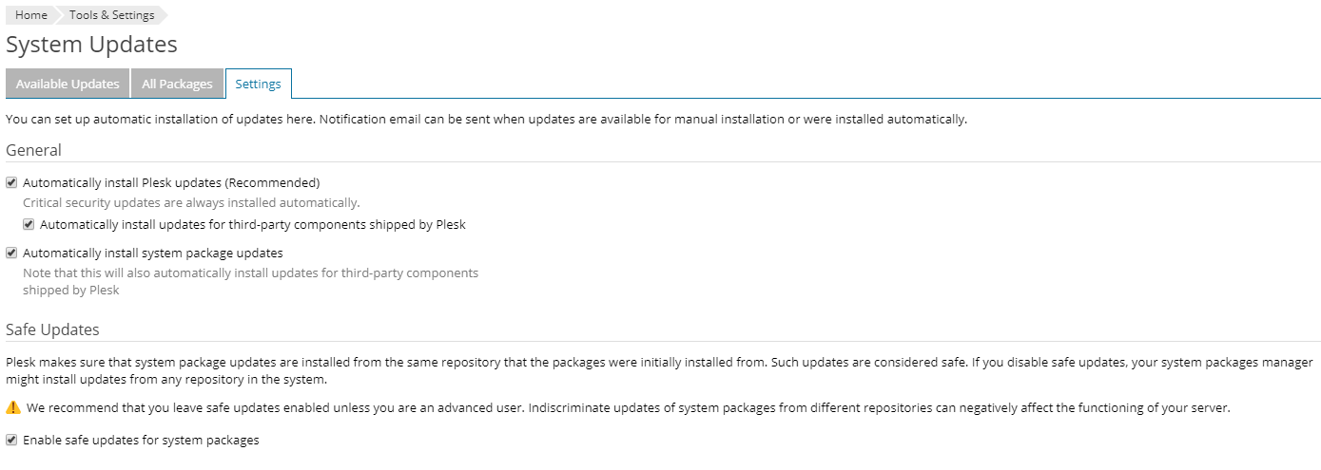Viewport: 1321px width, 470px height.
Task: Navigate to the Tools & Settings breadcrumb
Action: point(111,15)
